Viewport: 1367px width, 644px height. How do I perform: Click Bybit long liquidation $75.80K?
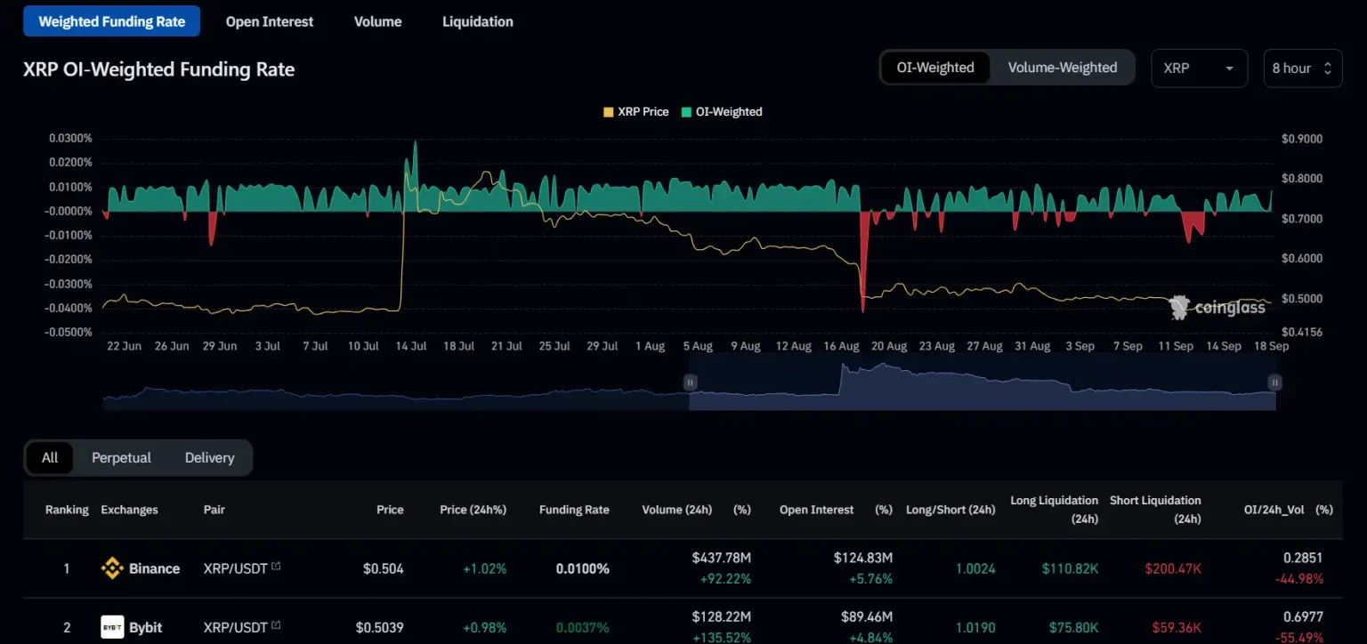(x=1072, y=627)
